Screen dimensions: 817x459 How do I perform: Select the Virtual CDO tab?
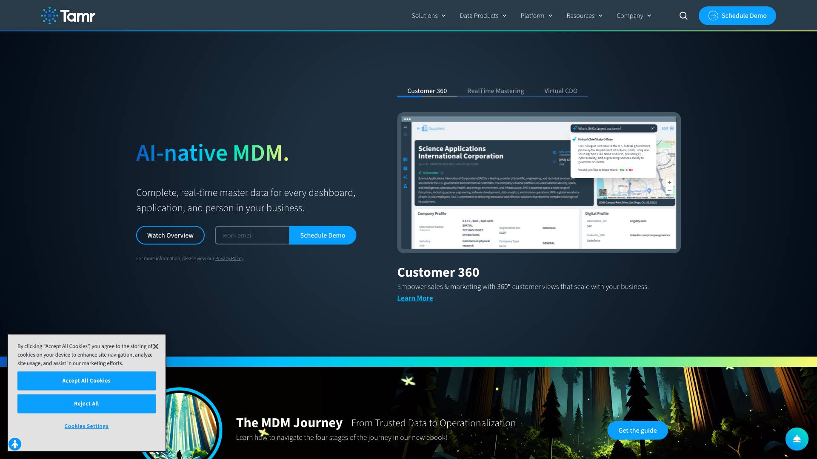point(560,91)
